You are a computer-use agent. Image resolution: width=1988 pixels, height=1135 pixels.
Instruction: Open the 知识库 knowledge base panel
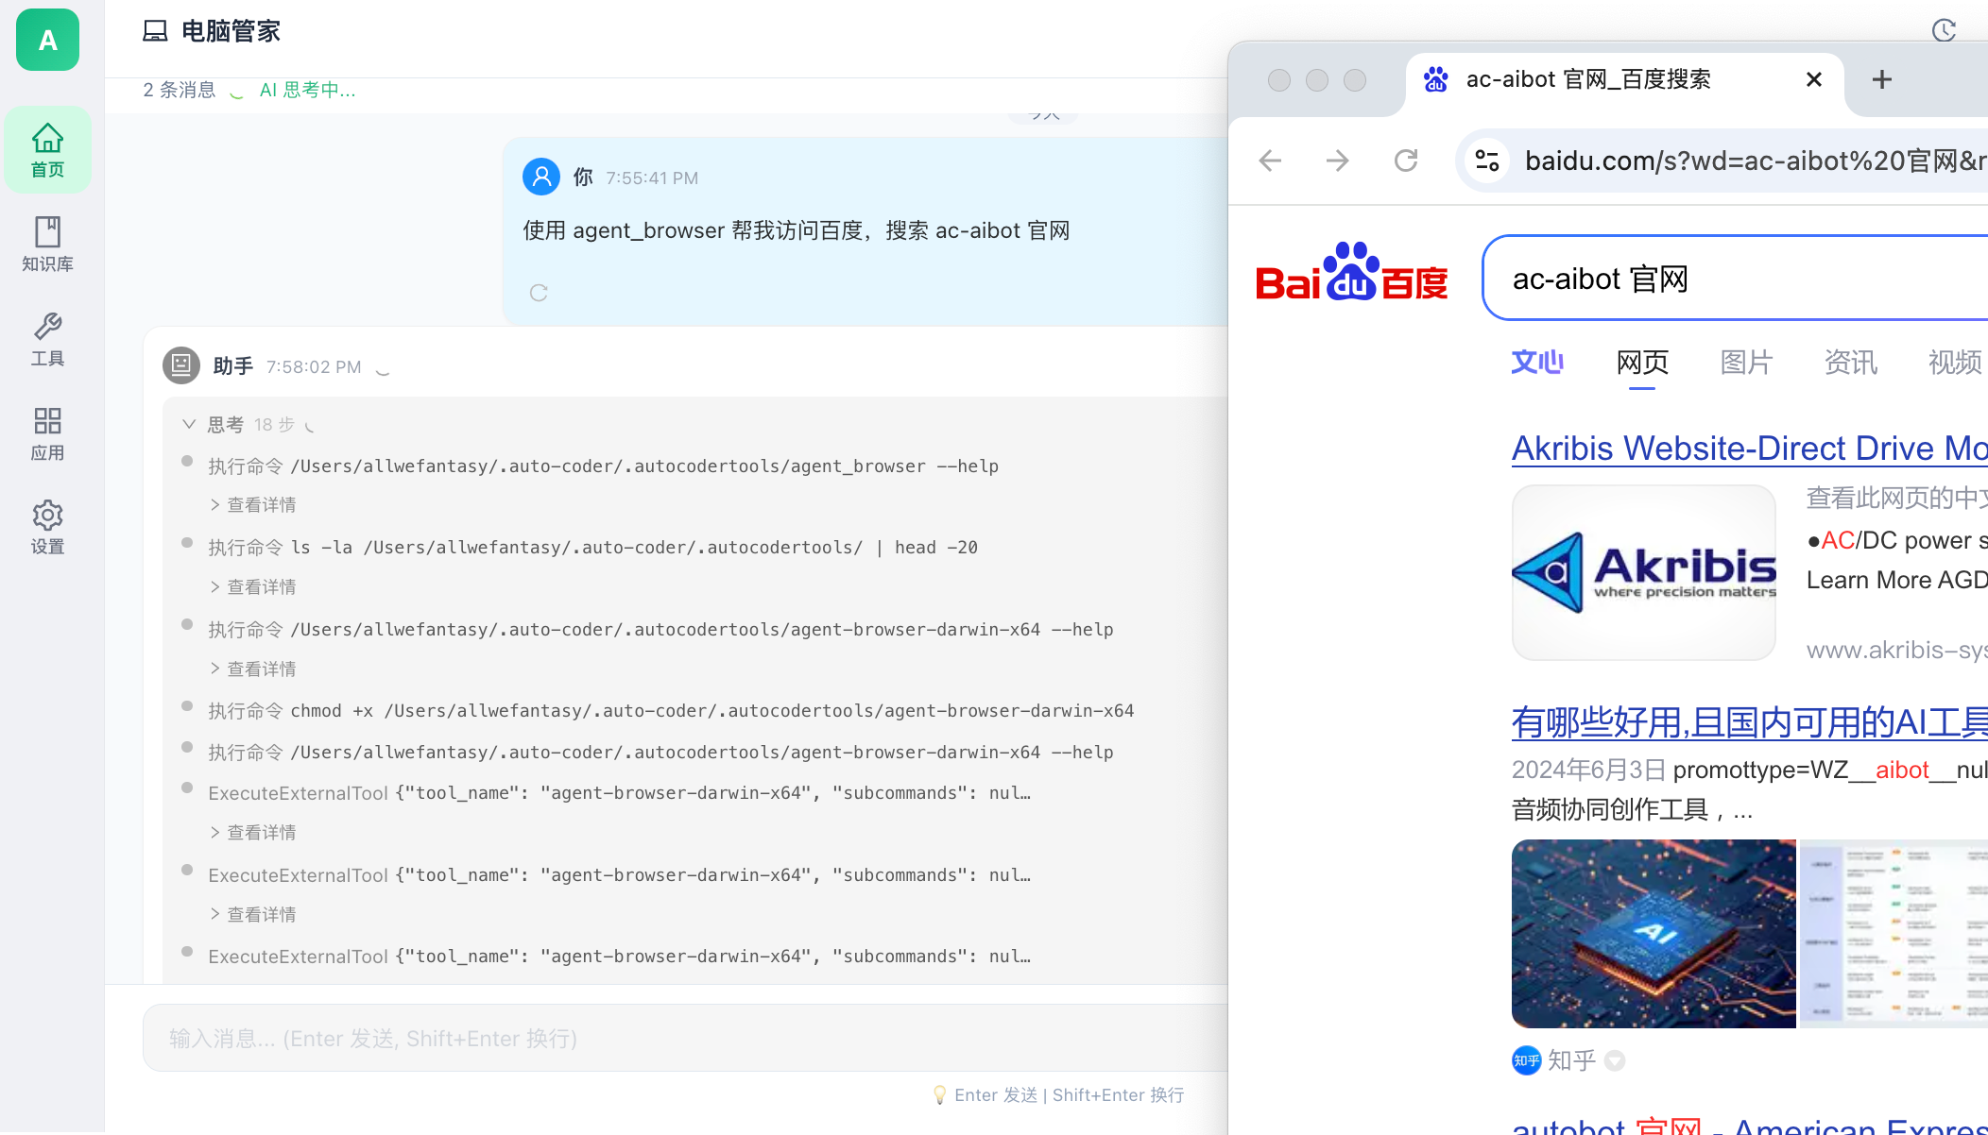coord(47,245)
